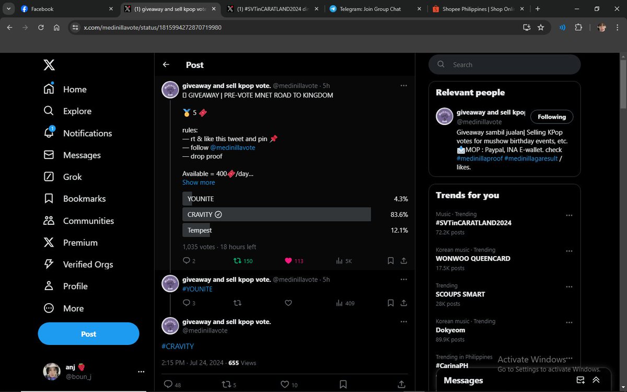Screen dimensions: 627x392
Task: Open Premium in the sidebar
Action: coord(71,243)
